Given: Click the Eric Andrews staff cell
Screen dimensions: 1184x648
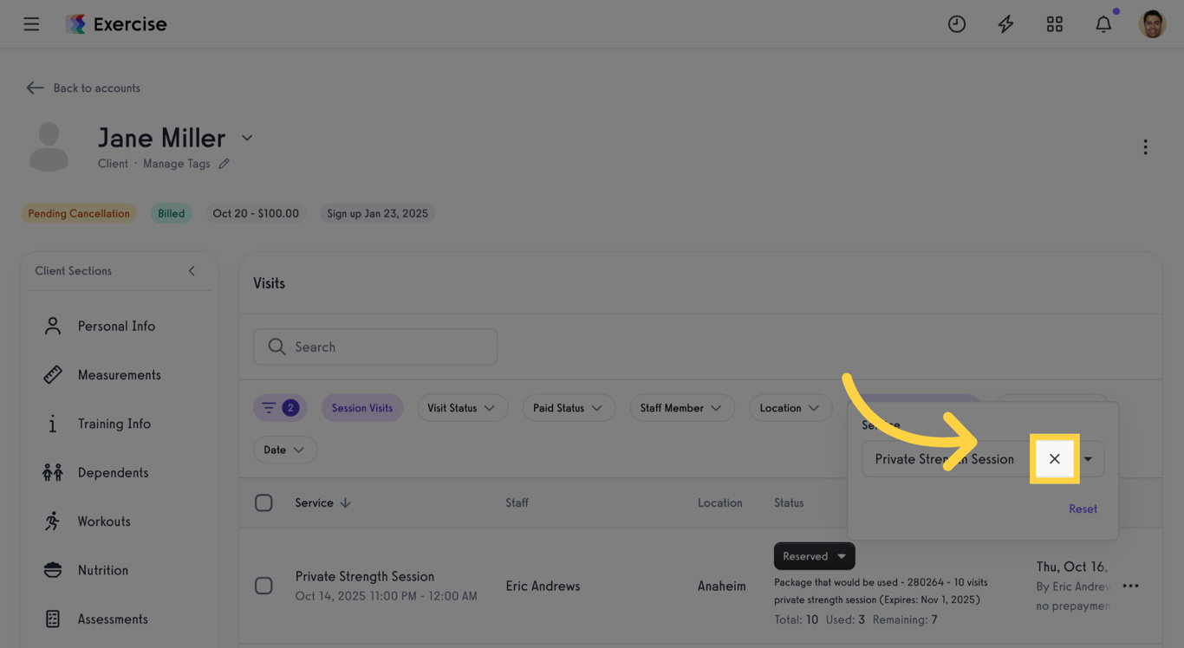Looking at the screenshot, I should (543, 586).
